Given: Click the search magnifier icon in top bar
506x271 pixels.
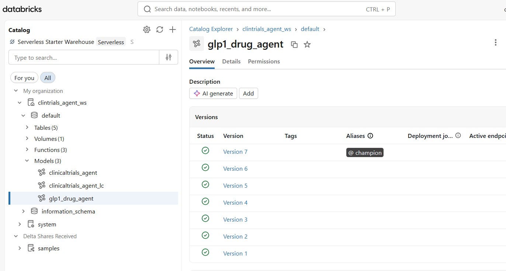Looking at the screenshot, I should point(147,9).
